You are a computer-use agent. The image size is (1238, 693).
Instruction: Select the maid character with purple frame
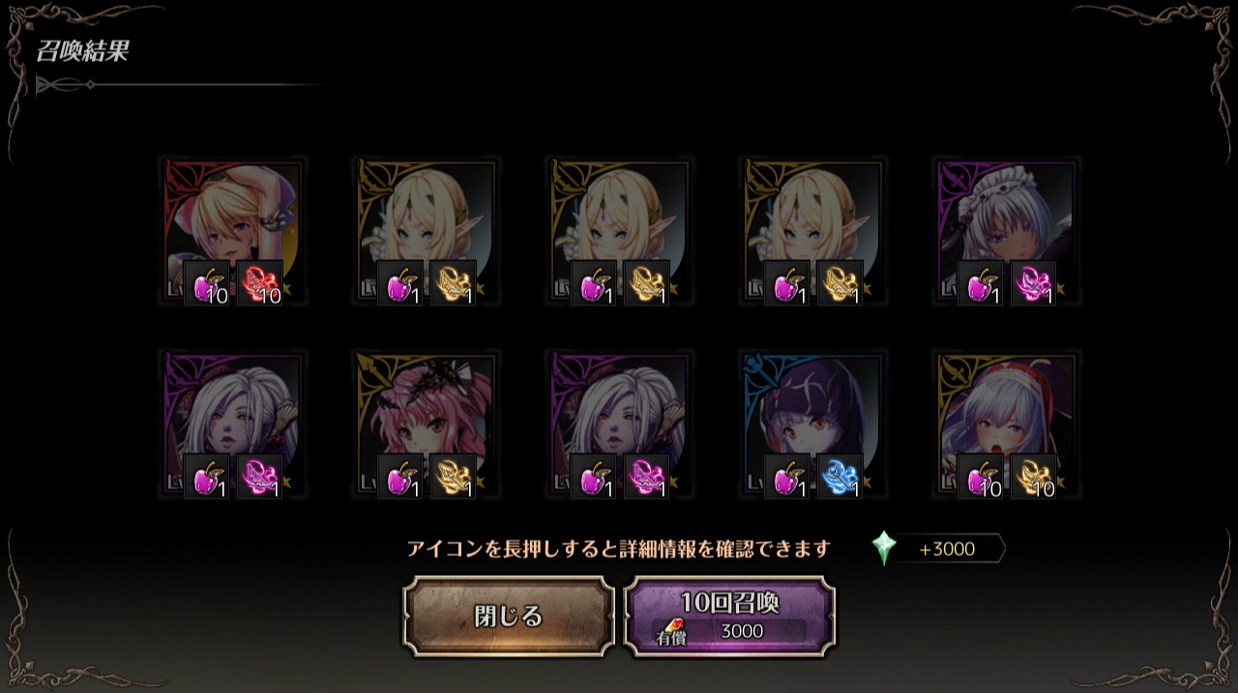1006,231
